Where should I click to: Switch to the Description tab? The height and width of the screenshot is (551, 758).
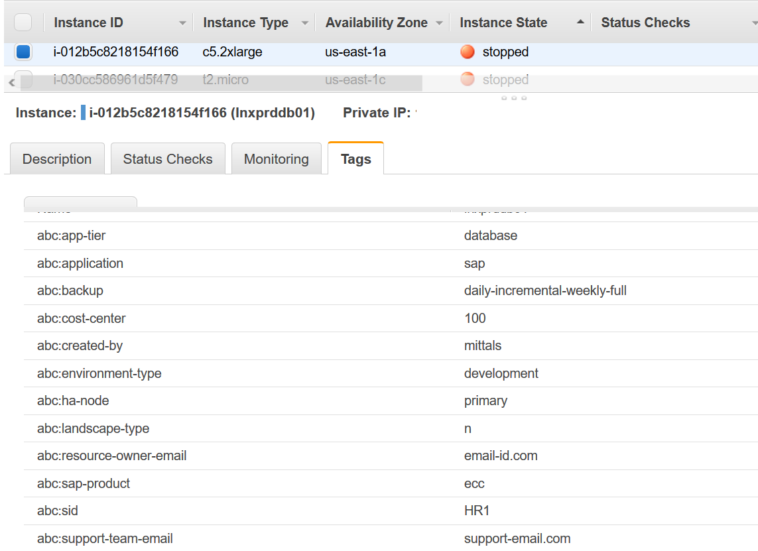[x=57, y=158]
